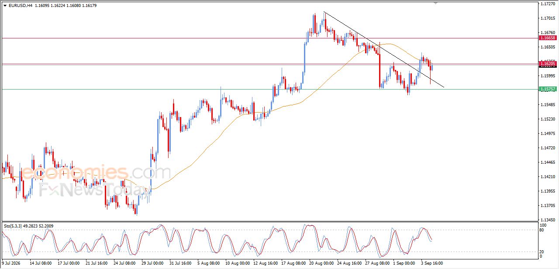This screenshot has width=559, height=269.
Task: Click the 1.17015 price axis label
Action: 548,18
